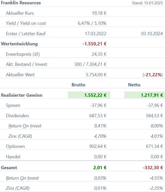Select the Aktueller Kurs label
165x192 pixels.
20,13
